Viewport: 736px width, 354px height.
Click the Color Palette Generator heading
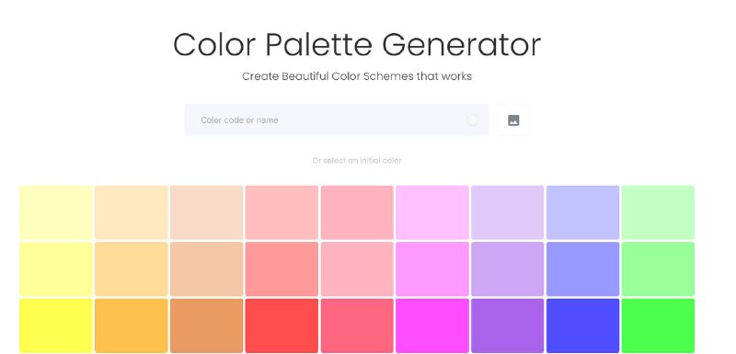[357, 44]
